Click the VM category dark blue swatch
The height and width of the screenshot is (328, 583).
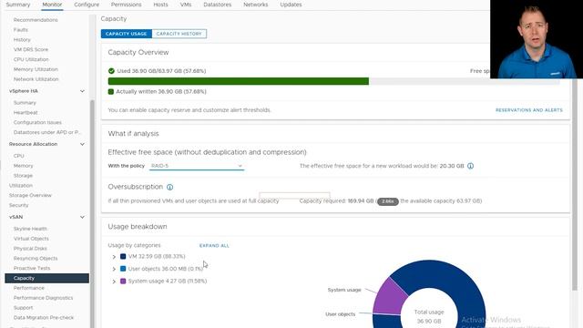click(123, 256)
